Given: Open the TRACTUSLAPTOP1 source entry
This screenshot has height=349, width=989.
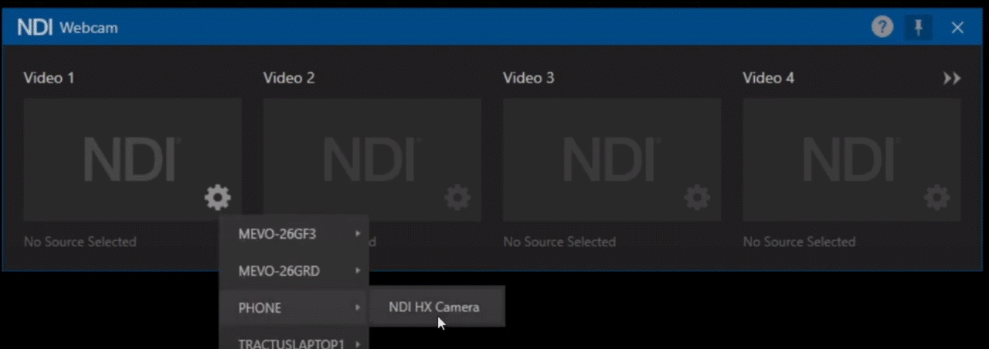Looking at the screenshot, I should coord(294,341).
